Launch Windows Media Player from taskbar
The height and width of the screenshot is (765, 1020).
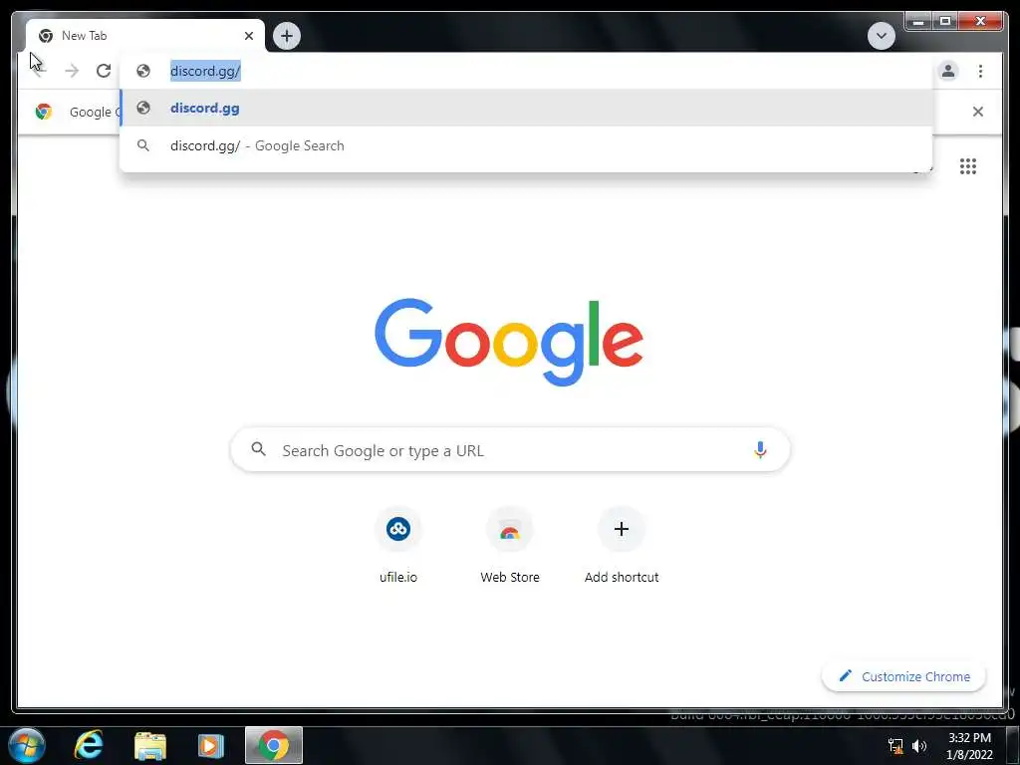[211, 745]
